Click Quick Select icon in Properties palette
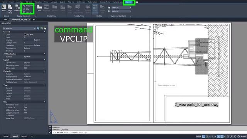 click(x=45, y=28)
